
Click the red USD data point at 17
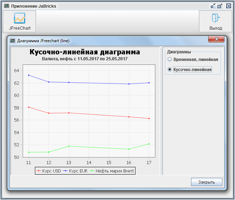tap(149, 119)
